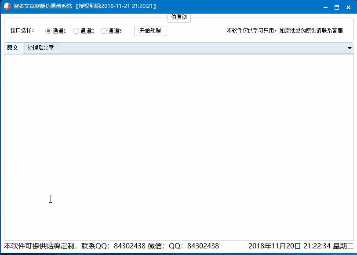Click inside the original article text area
Viewport: 357px width, 255px height.
179,147
